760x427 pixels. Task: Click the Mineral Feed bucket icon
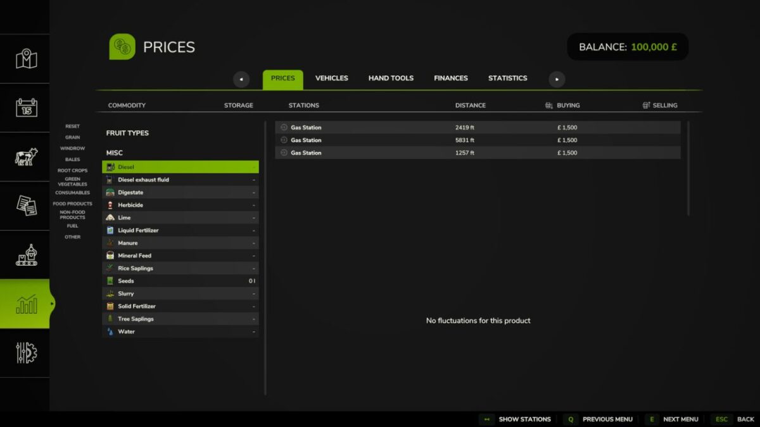[x=110, y=256]
